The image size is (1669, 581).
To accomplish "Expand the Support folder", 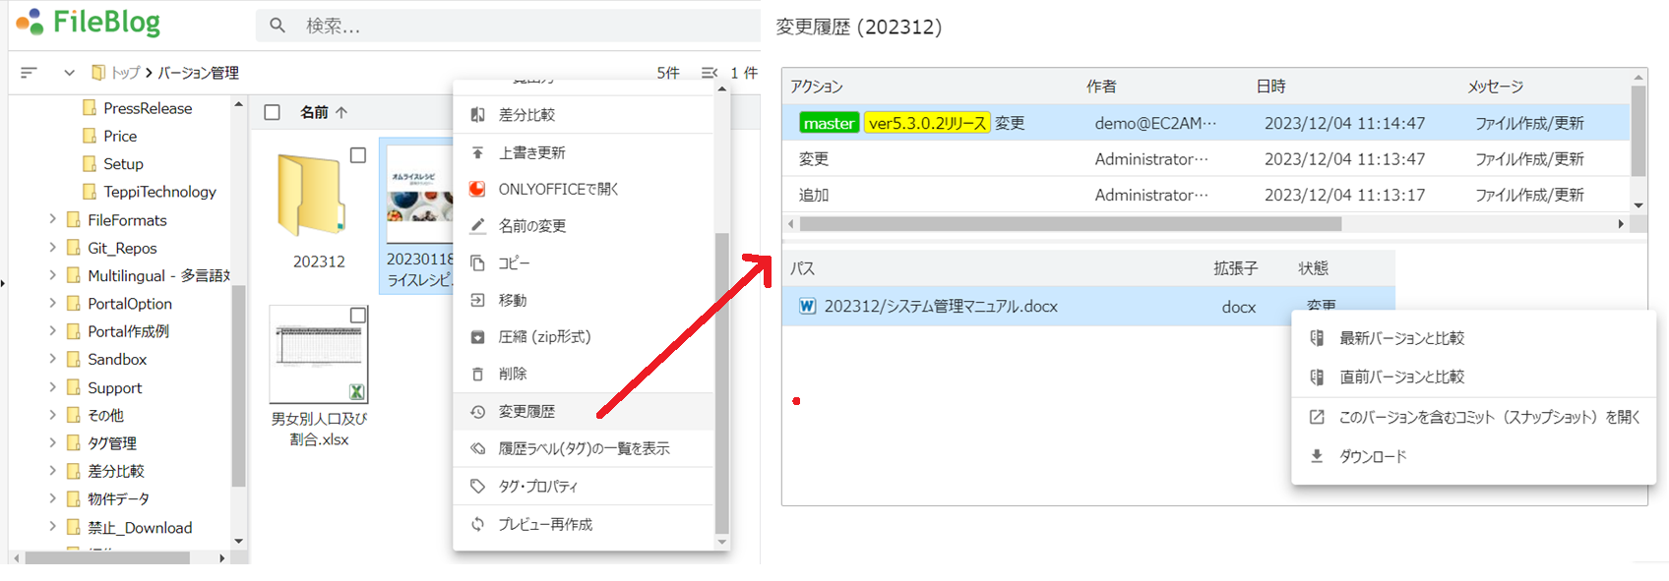I will pyautogui.click(x=53, y=387).
